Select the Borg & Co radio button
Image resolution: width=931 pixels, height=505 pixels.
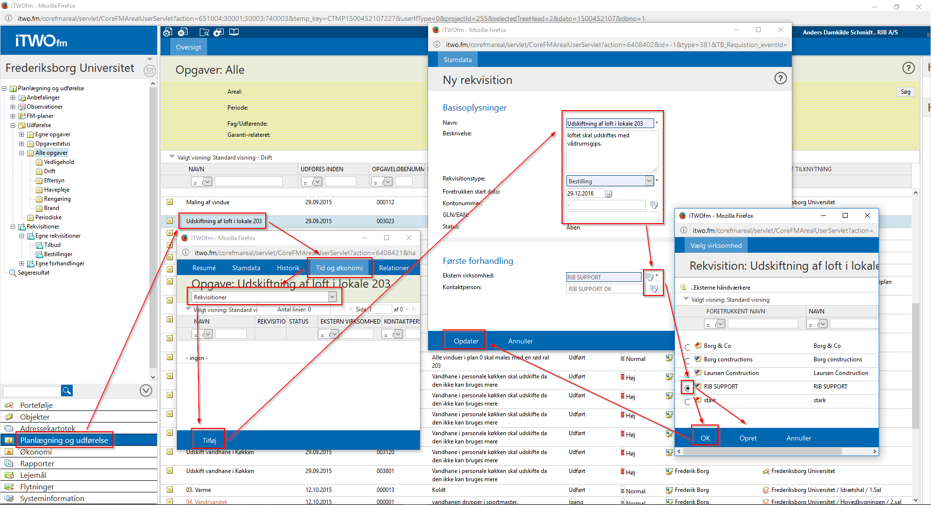687,347
